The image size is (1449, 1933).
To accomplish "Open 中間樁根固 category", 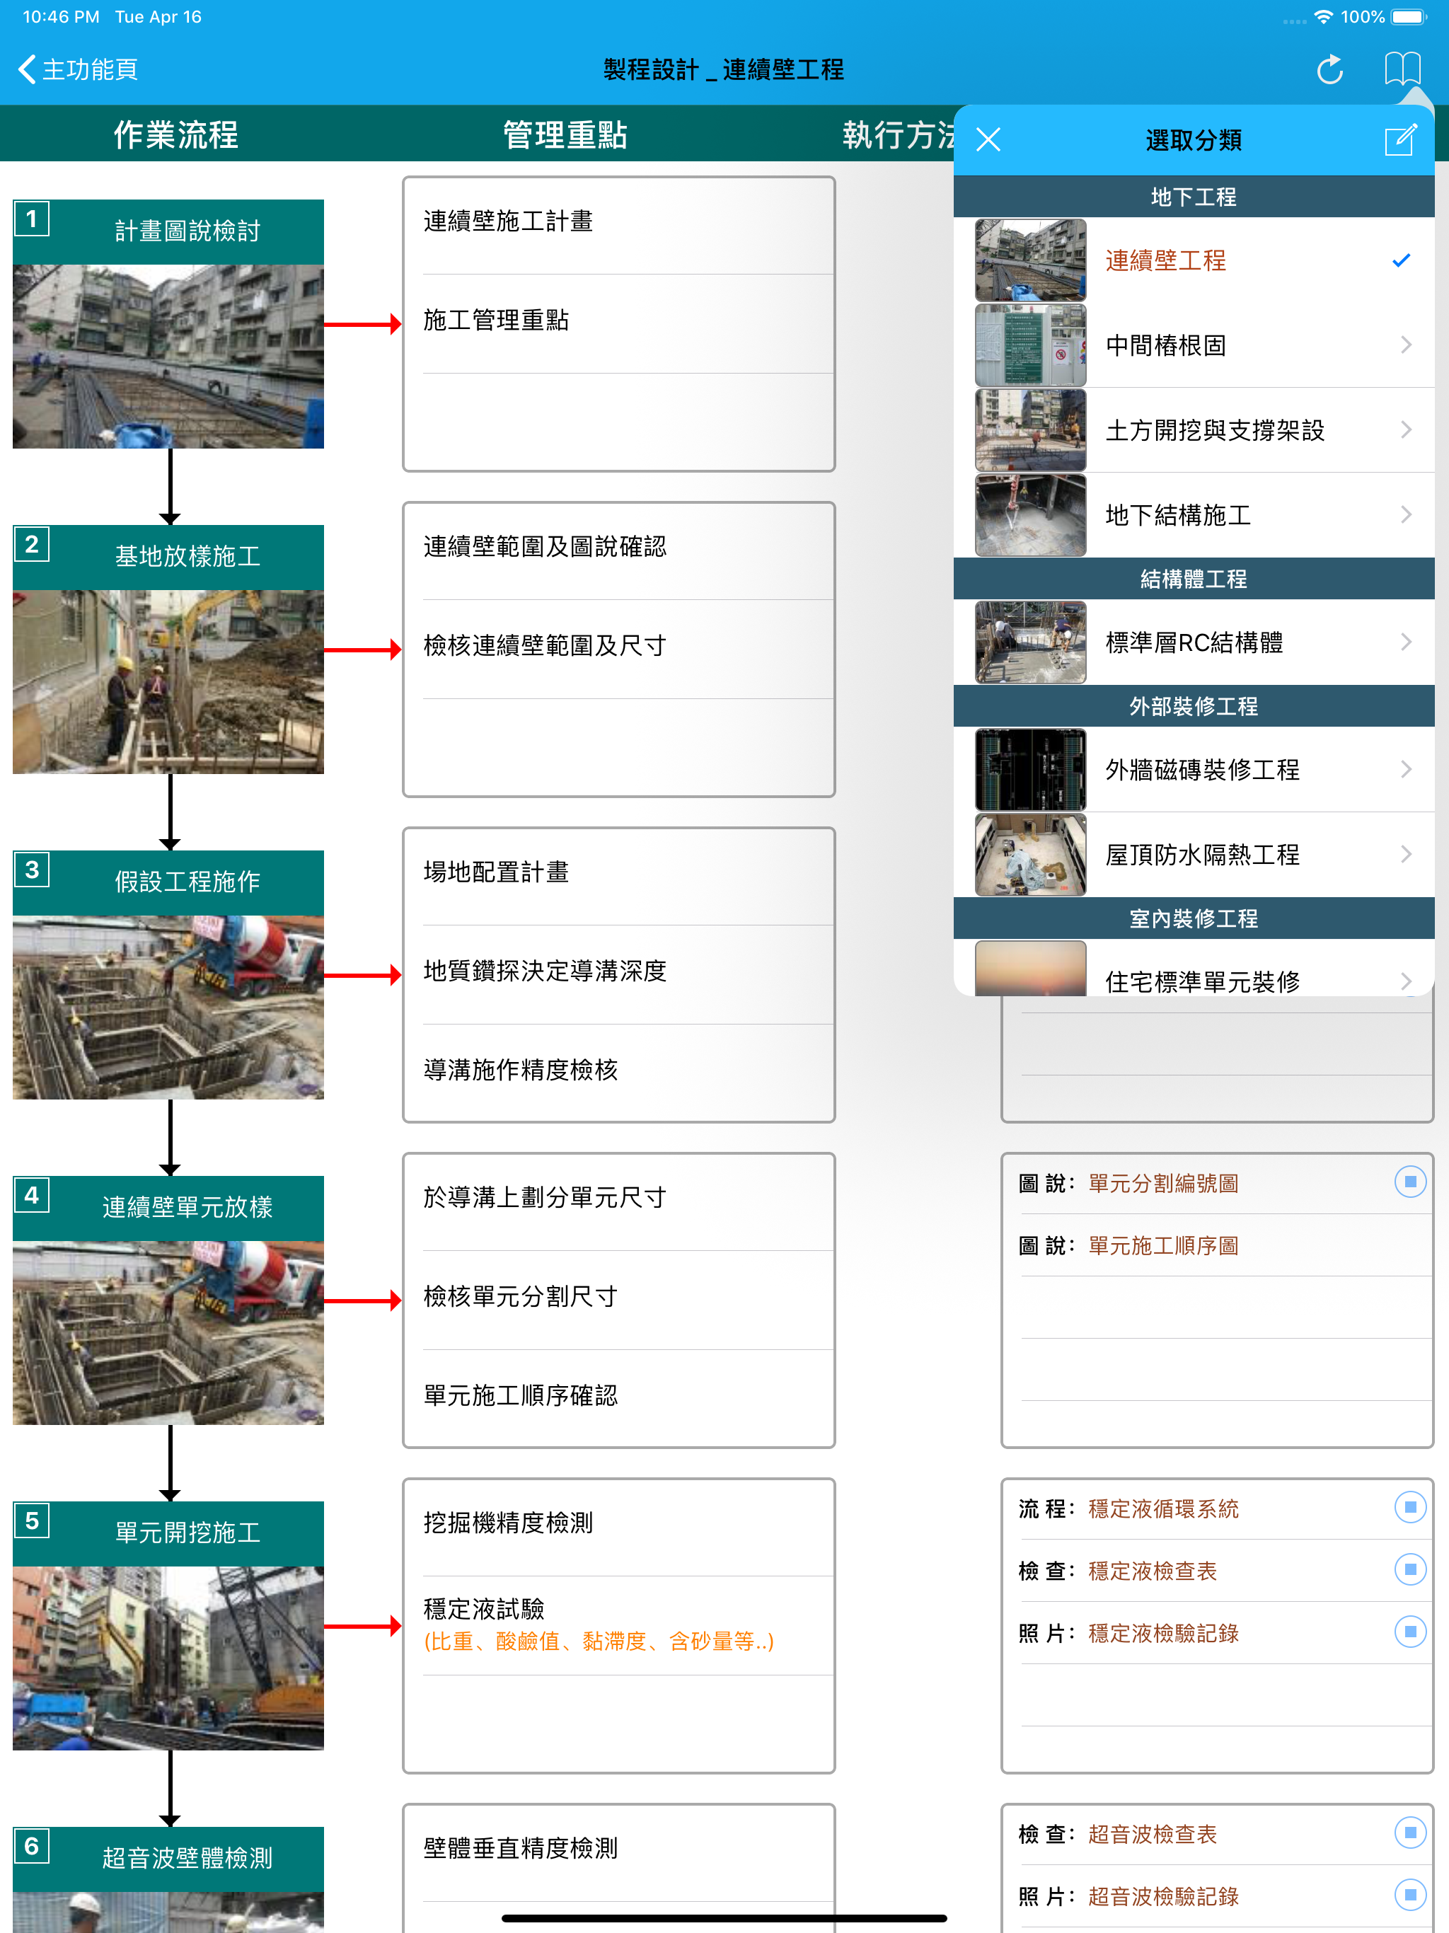I will 1194,345.
